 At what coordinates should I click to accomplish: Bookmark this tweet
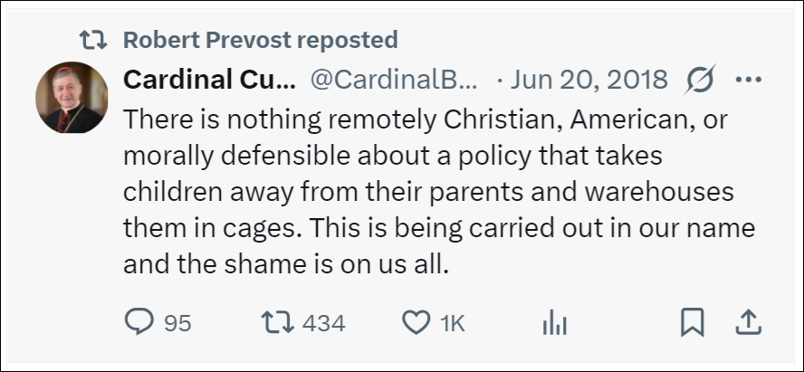[x=693, y=322]
